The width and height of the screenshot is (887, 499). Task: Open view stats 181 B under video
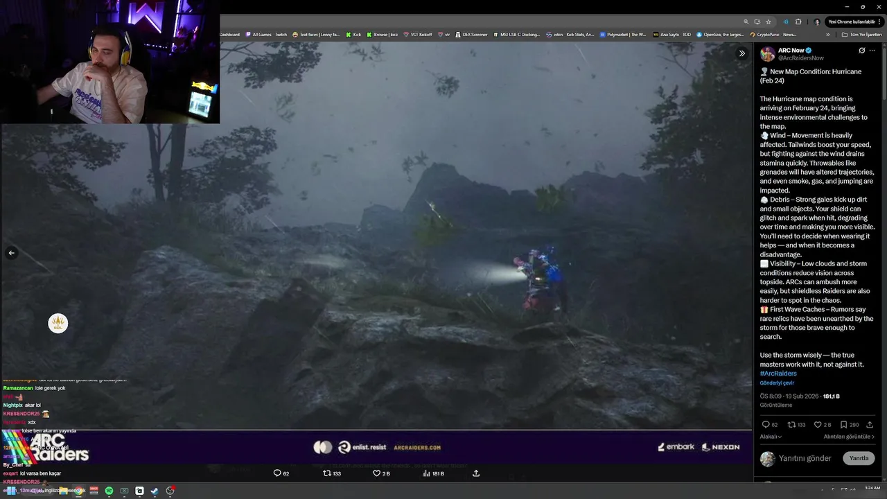(432, 473)
